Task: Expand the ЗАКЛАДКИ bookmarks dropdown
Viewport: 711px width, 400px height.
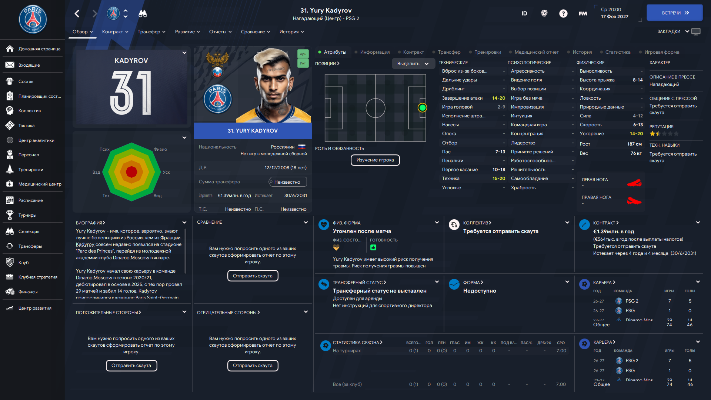Action: pyautogui.click(x=673, y=31)
